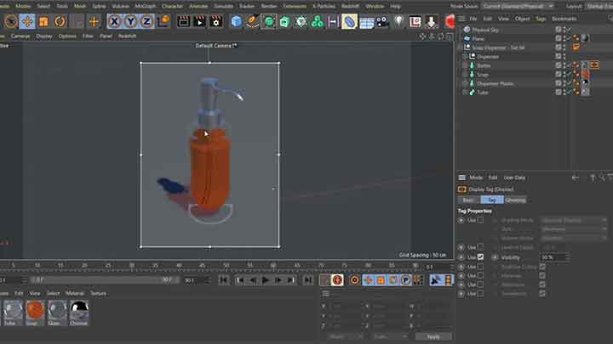This screenshot has width=613, height=344.
Task: Toggle the Z axis lock
Action: click(x=146, y=21)
